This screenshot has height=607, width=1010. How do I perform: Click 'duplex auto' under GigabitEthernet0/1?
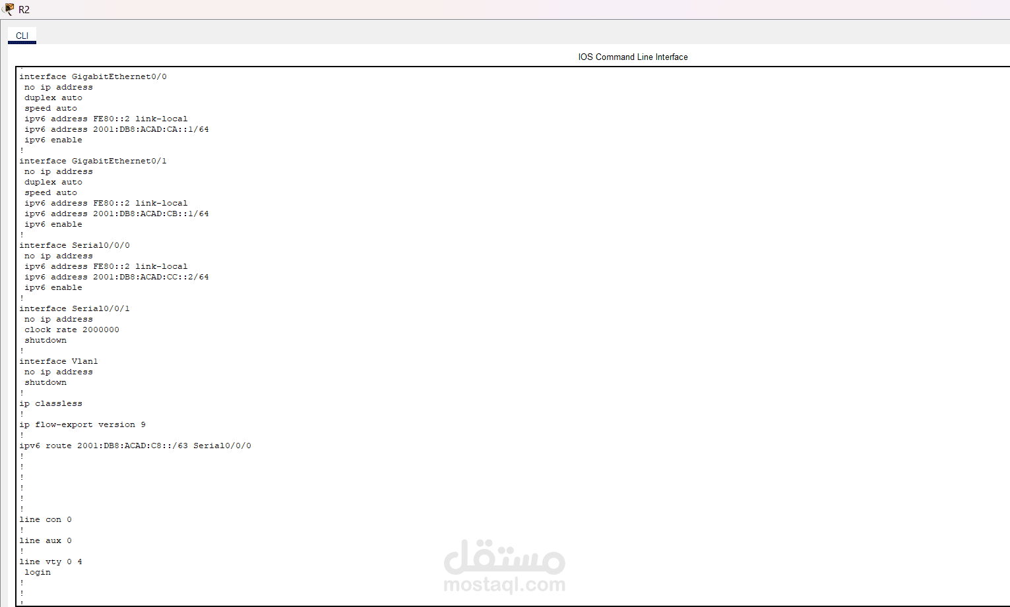tap(53, 182)
